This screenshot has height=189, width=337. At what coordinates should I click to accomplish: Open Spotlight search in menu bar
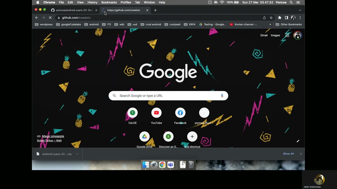point(291,2)
